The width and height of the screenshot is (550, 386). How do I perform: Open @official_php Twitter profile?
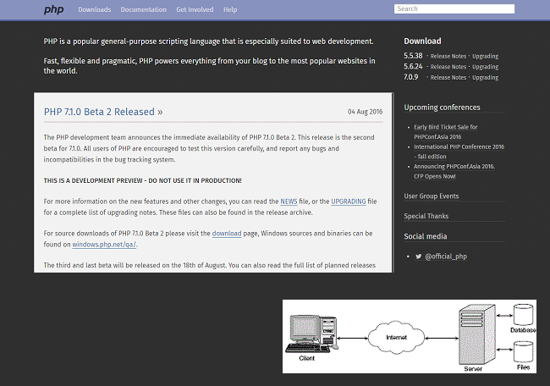(446, 256)
